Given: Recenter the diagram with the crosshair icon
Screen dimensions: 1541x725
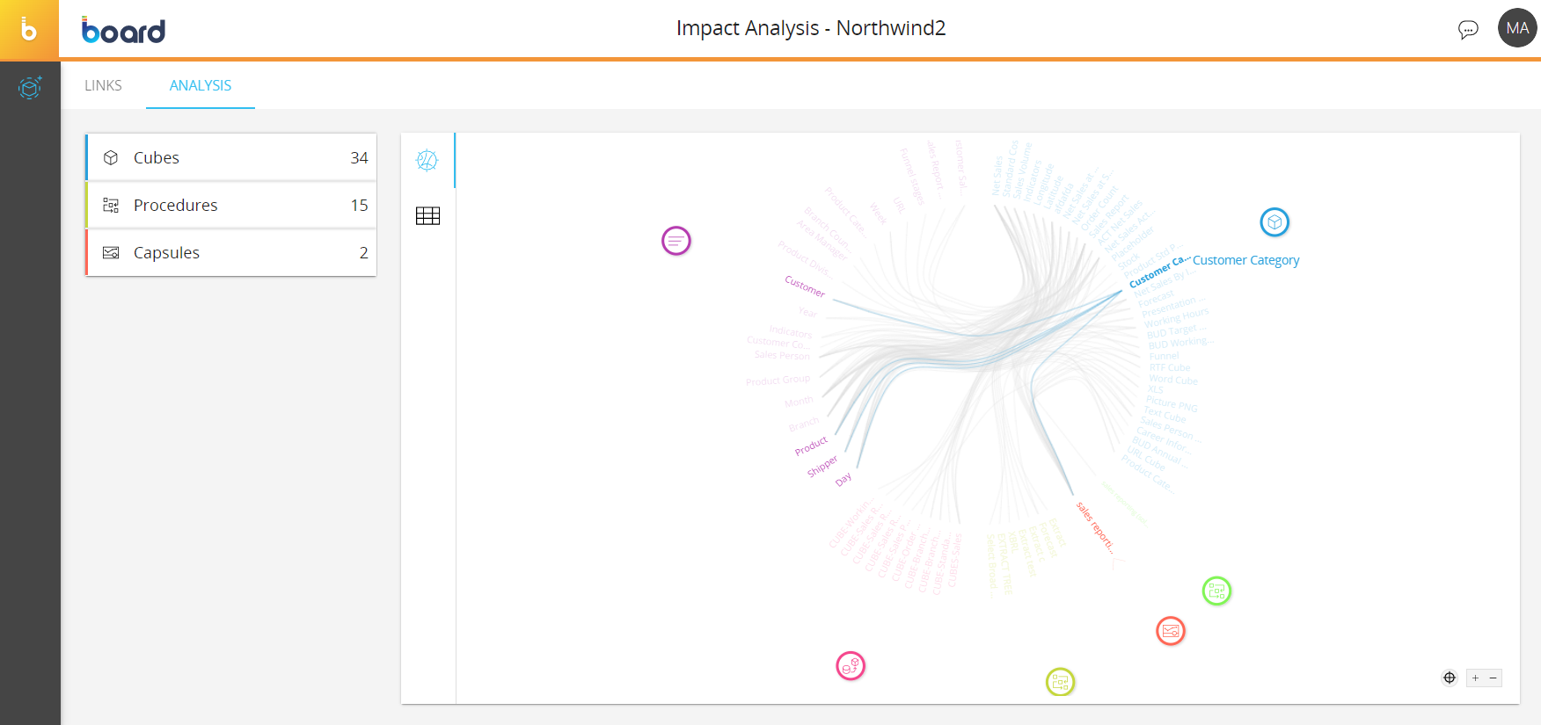Looking at the screenshot, I should coord(1450,678).
